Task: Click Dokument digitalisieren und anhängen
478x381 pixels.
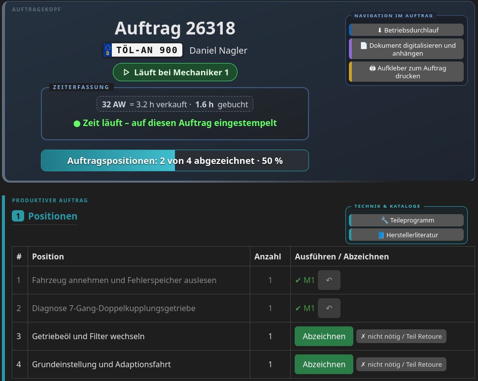Action: [407, 49]
